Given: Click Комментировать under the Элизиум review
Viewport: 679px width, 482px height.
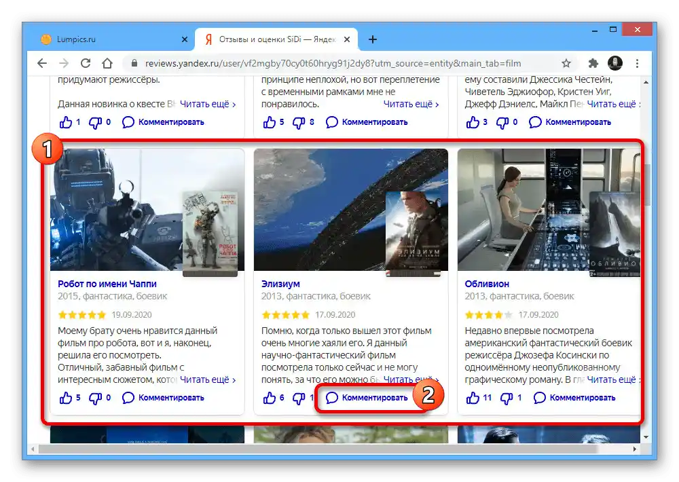Looking at the screenshot, I should (x=367, y=398).
